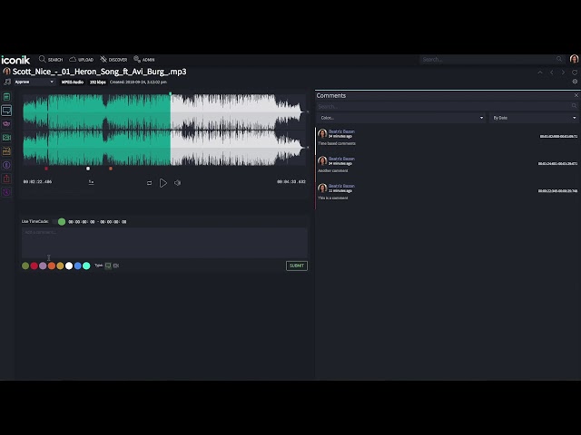Click the iconik logo
581x435 pixels.
tap(15, 60)
